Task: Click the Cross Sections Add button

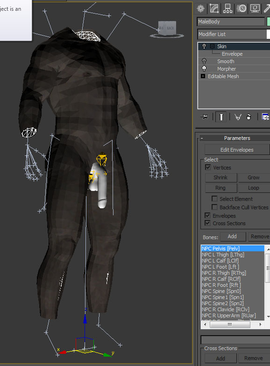Action: coord(220,359)
